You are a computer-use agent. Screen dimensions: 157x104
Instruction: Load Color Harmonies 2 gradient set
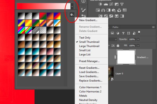(x=90, y=92)
